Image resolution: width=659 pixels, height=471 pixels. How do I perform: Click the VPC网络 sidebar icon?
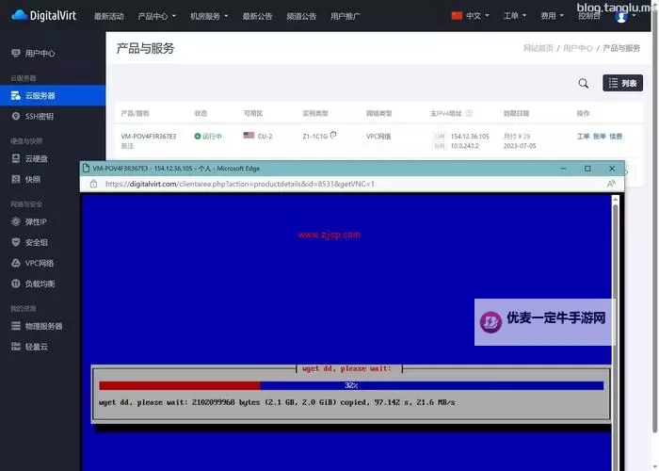tap(16, 263)
